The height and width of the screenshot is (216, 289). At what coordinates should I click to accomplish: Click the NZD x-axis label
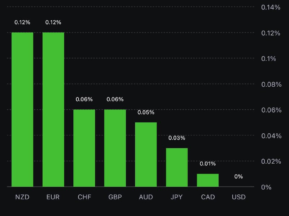click(22, 197)
